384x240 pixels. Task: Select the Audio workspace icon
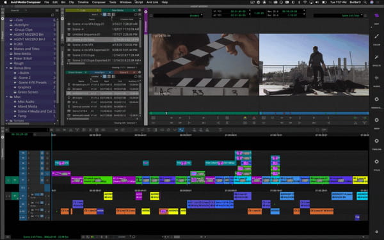click(x=377, y=78)
